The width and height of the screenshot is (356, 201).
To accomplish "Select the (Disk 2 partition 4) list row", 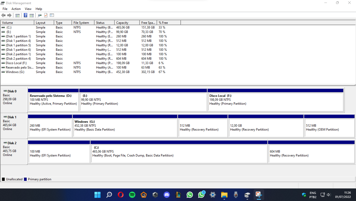I will click(x=91, y=59).
